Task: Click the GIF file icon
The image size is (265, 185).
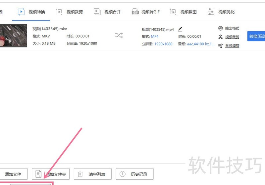Action: (135, 12)
